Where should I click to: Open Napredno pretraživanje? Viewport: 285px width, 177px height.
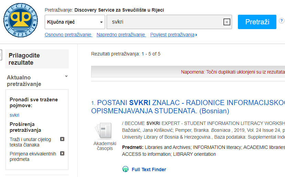(121, 35)
